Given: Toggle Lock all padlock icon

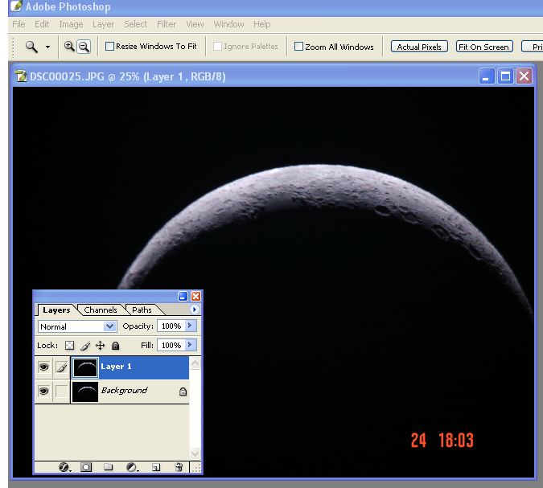Looking at the screenshot, I should click(116, 346).
